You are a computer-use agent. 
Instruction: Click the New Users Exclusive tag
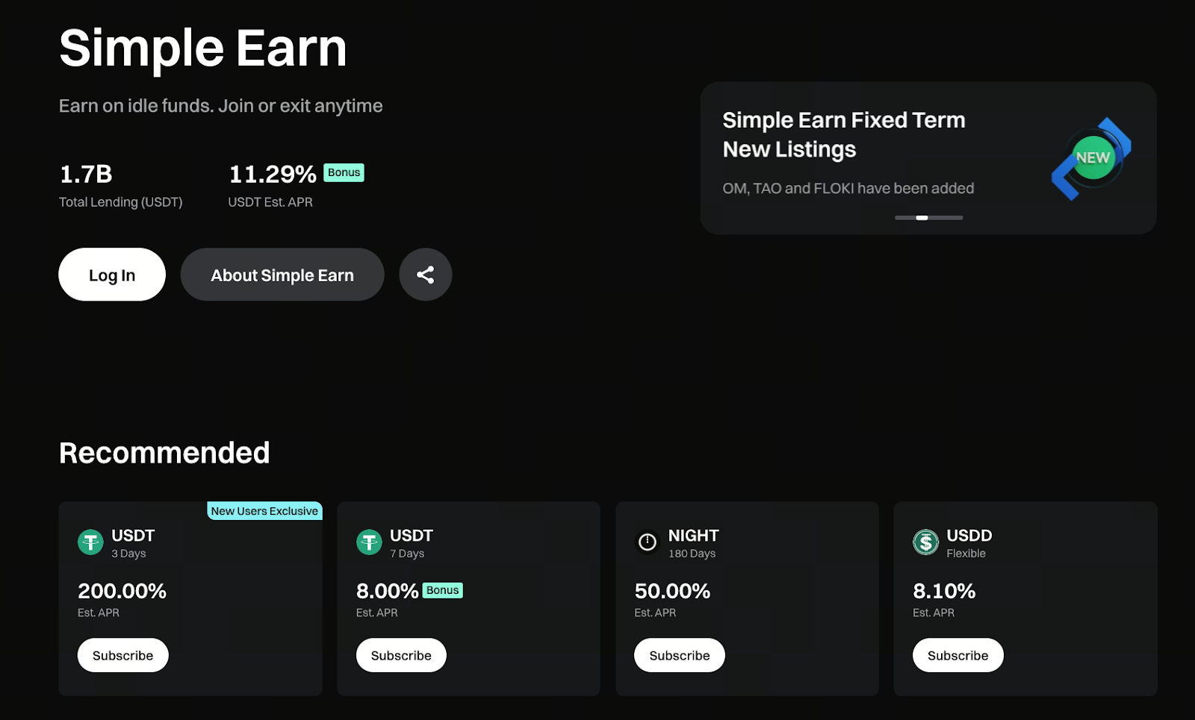tap(264, 511)
